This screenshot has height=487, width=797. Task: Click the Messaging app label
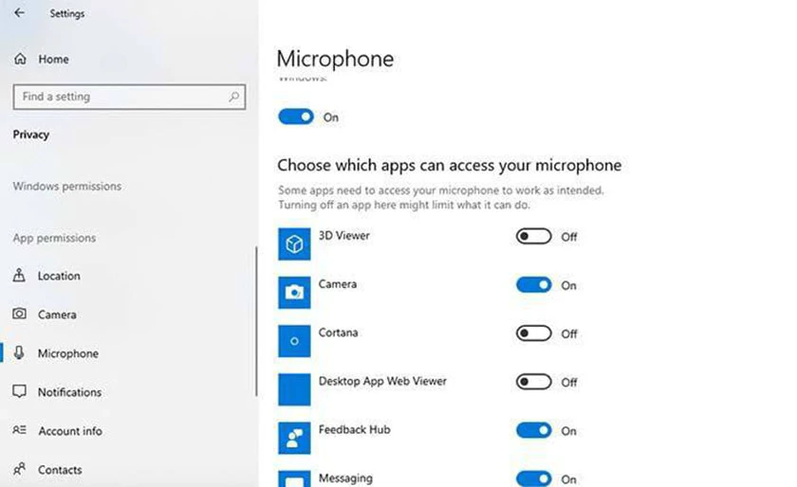pyautogui.click(x=345, y=478)
